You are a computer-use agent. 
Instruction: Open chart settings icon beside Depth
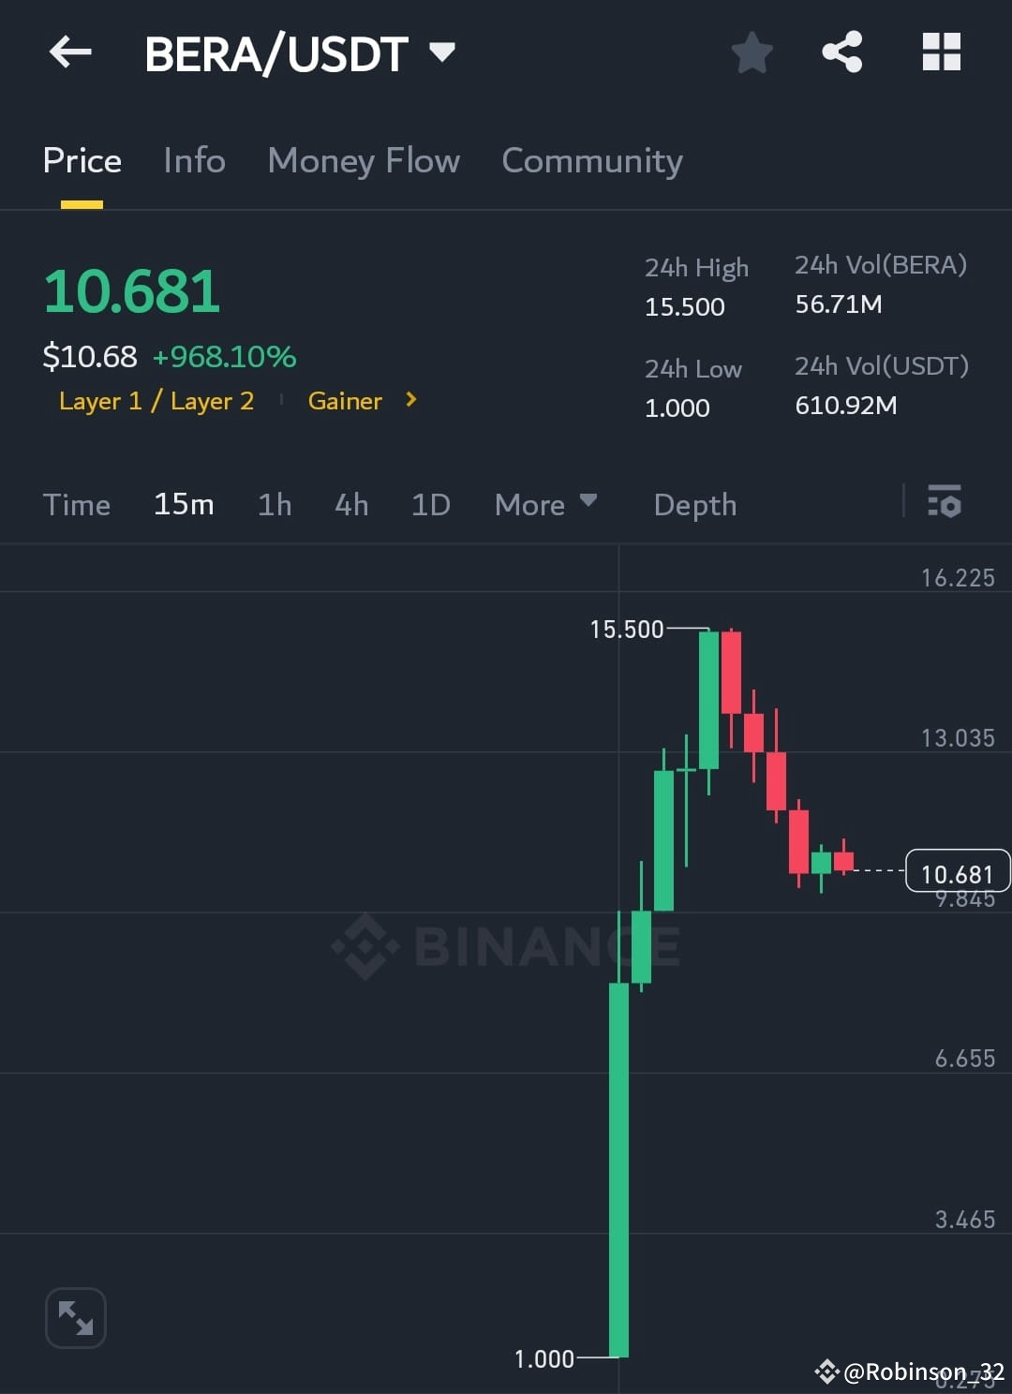(x=945, y=503)
